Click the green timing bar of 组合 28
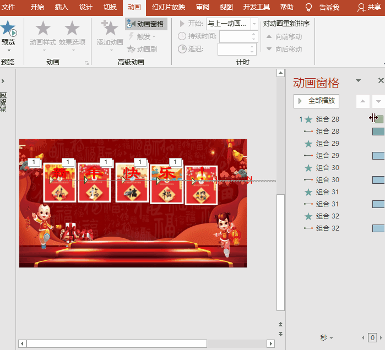 pos(379,119)
